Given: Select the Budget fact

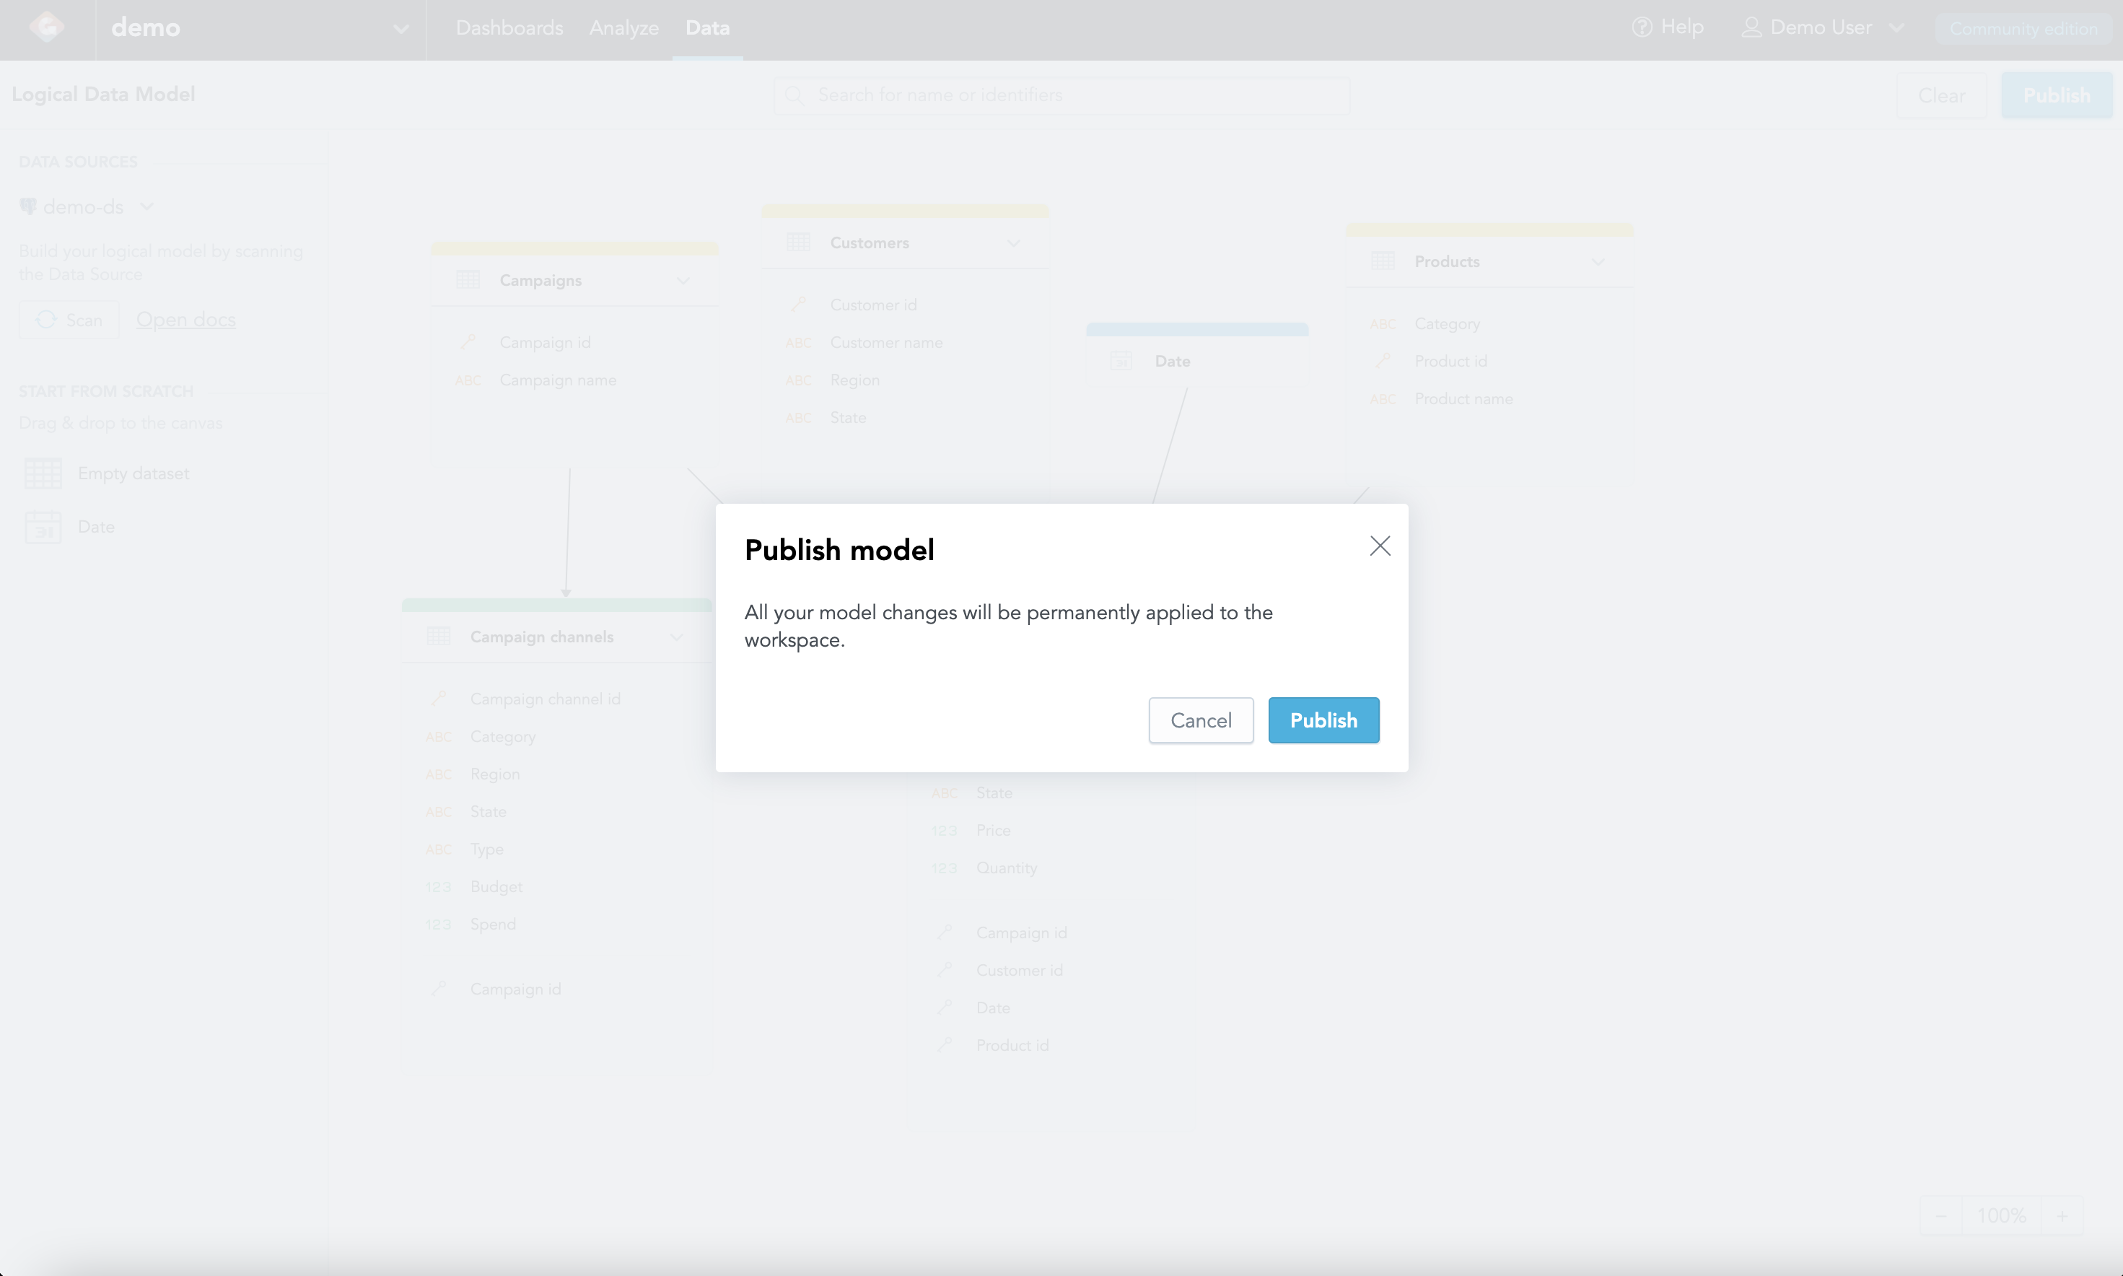Looking at the screenshot, I should point(496,886).
